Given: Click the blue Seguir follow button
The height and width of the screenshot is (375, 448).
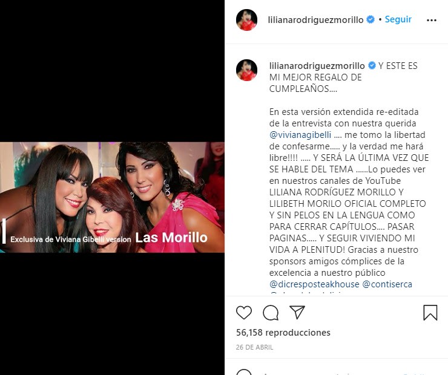Looking at the screenshot, I should point(398,19).
